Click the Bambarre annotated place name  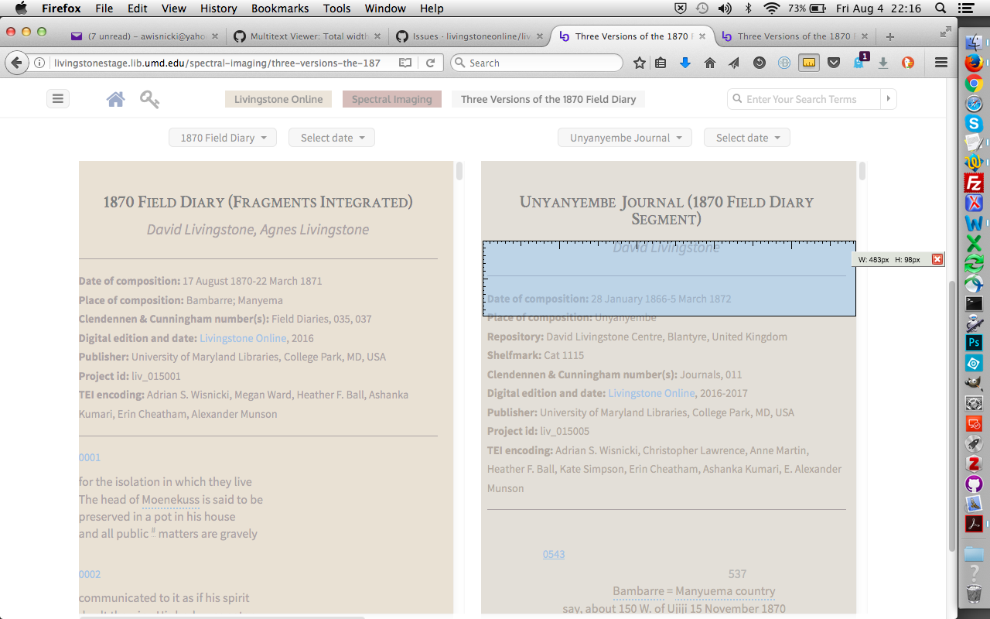(638, 591)
